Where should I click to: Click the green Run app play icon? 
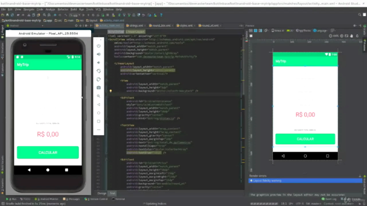point(84,15)
